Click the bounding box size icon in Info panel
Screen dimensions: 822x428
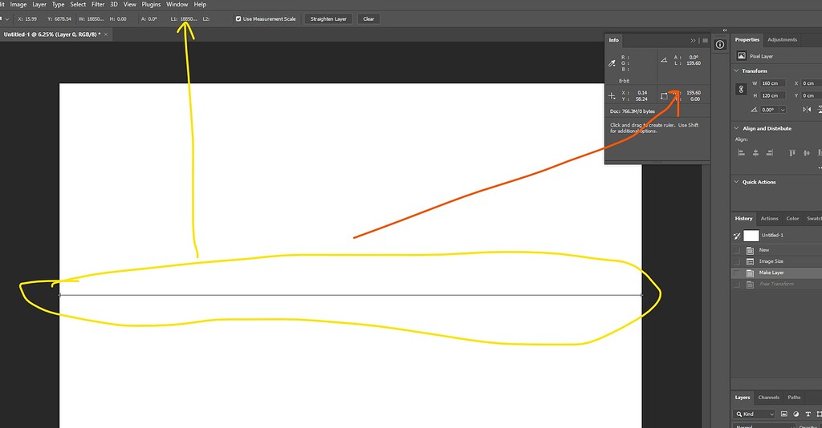[664, 95]
